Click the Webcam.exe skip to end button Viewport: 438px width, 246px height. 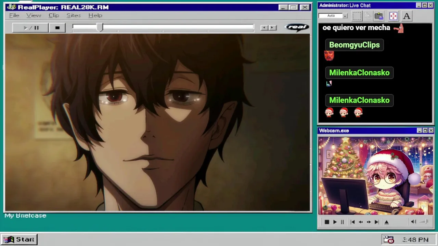click(x=376, y=222)
